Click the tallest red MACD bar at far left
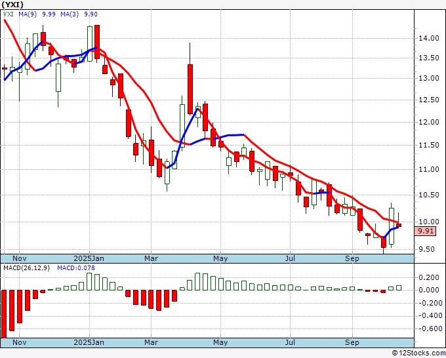This screenshot has height=358, width=446. click(x=4, y=314)
